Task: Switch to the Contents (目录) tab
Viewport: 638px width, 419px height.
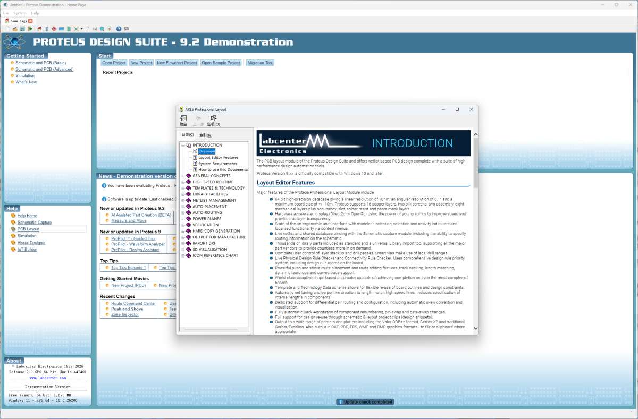Action: 188,135
